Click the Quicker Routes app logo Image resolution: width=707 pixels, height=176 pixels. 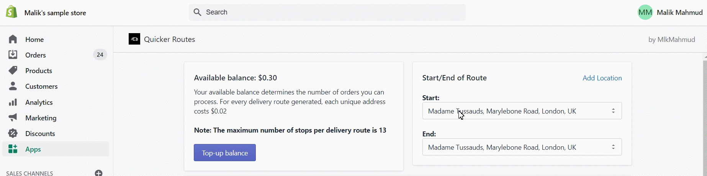[x=134, y=39]
